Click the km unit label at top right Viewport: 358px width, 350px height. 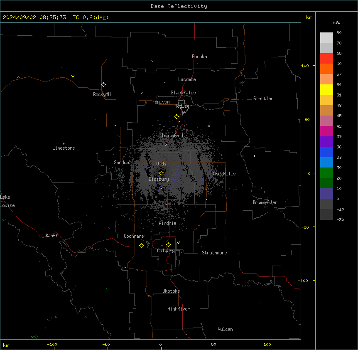[x=309, y=17]
